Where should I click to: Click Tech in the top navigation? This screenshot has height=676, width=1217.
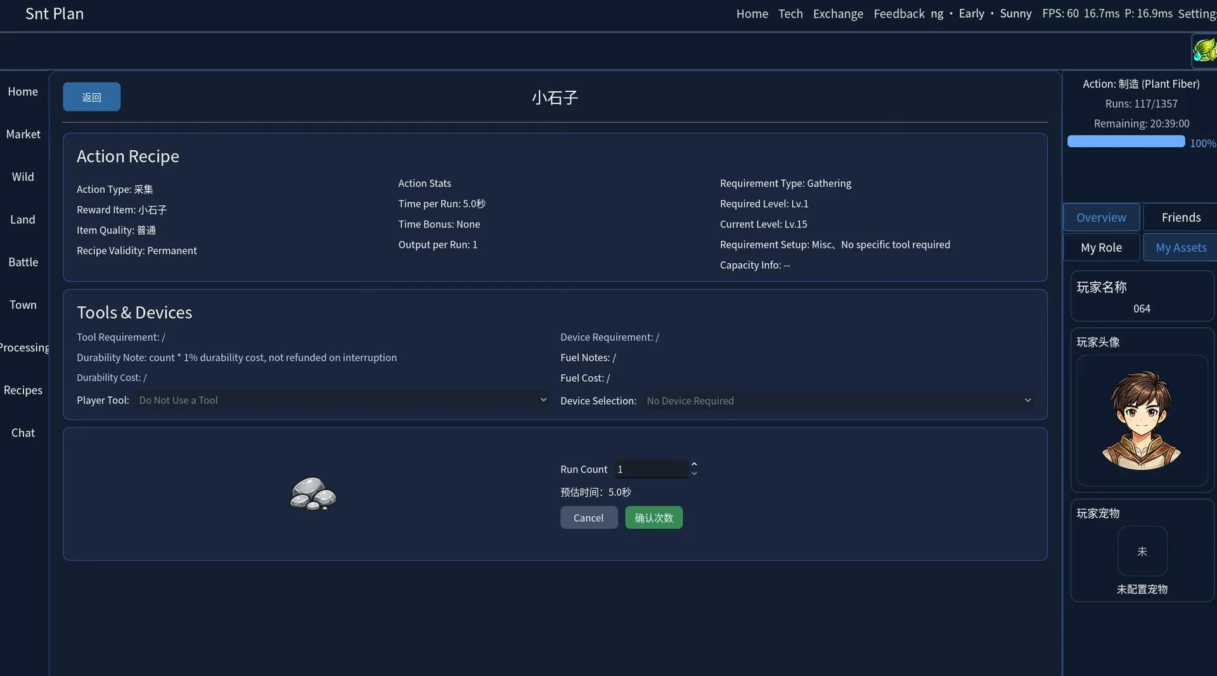[x=790, y=13]
